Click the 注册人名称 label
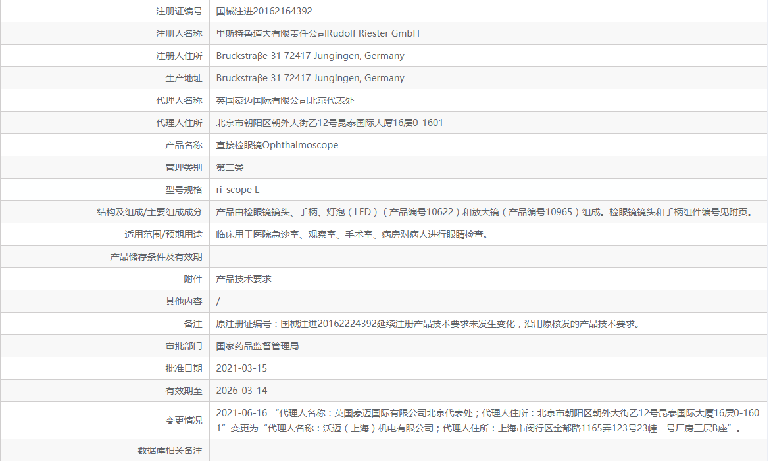The image size is (771, 461). click(179, 33)
